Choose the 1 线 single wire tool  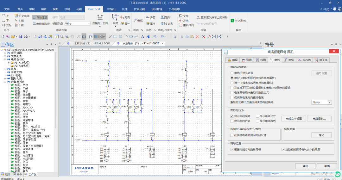[19, 21]
